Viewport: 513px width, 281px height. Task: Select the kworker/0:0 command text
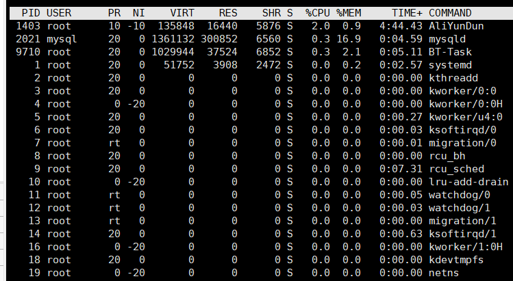tap(462, 91)
